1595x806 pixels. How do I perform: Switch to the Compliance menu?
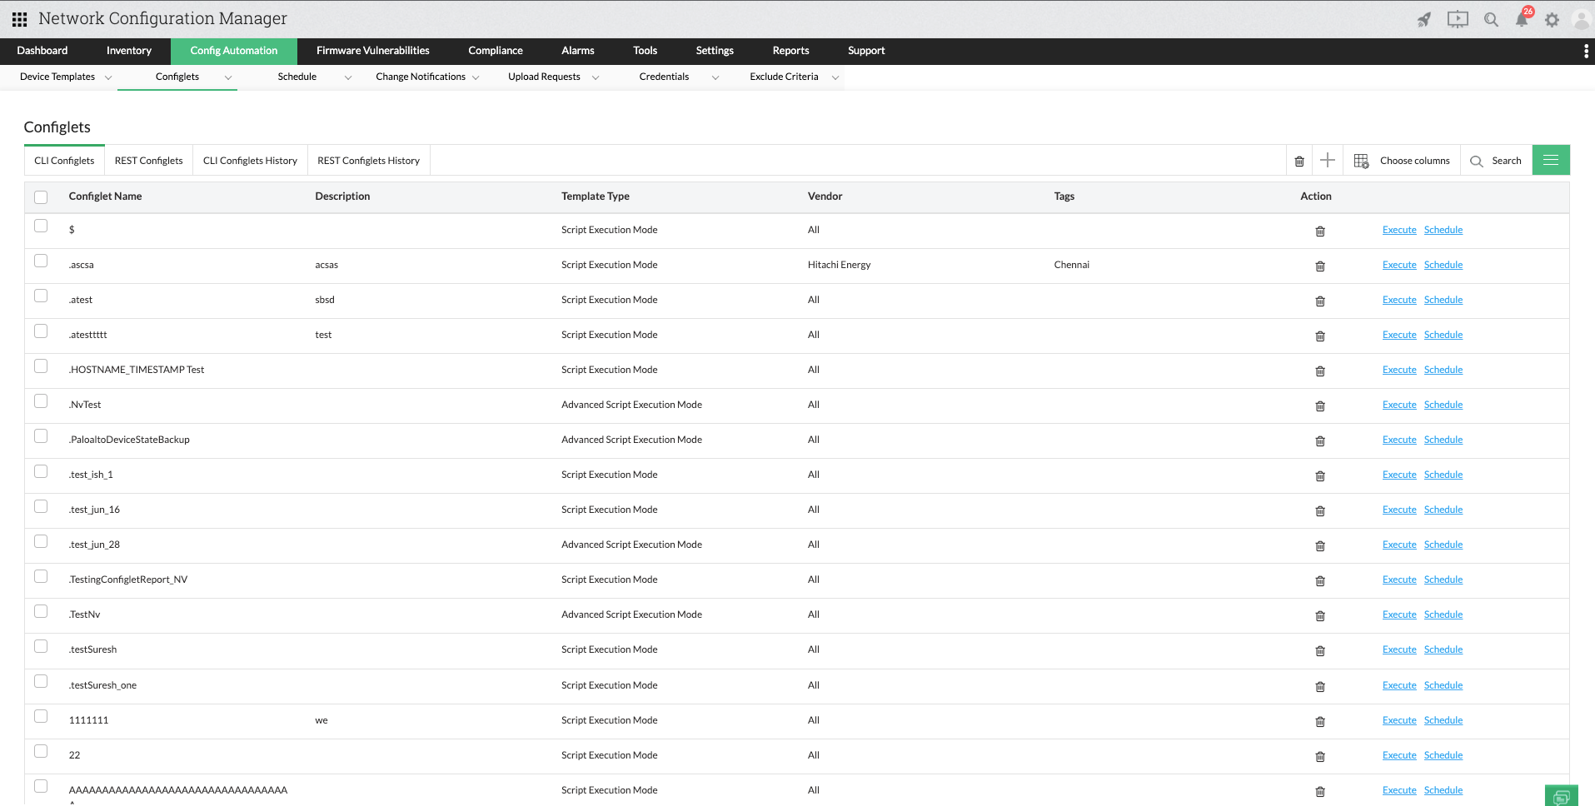[x=495, y=51]
